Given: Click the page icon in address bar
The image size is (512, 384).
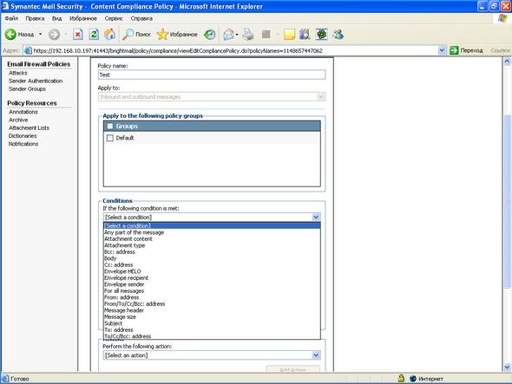Looking at the screenshot, I should tap(29, 50).
